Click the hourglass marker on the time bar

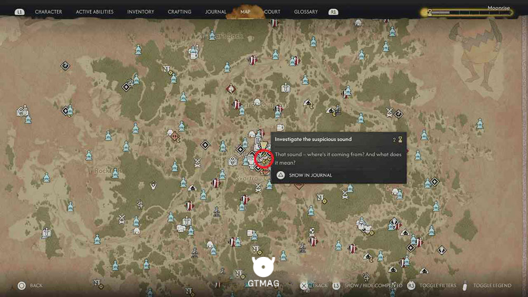coord(430,13)
